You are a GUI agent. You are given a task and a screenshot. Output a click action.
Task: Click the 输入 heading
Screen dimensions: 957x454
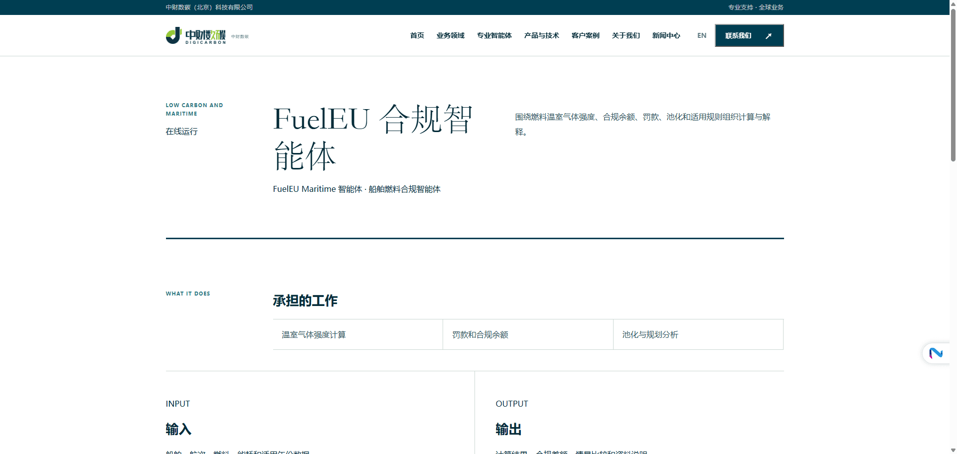pos(178,429)
